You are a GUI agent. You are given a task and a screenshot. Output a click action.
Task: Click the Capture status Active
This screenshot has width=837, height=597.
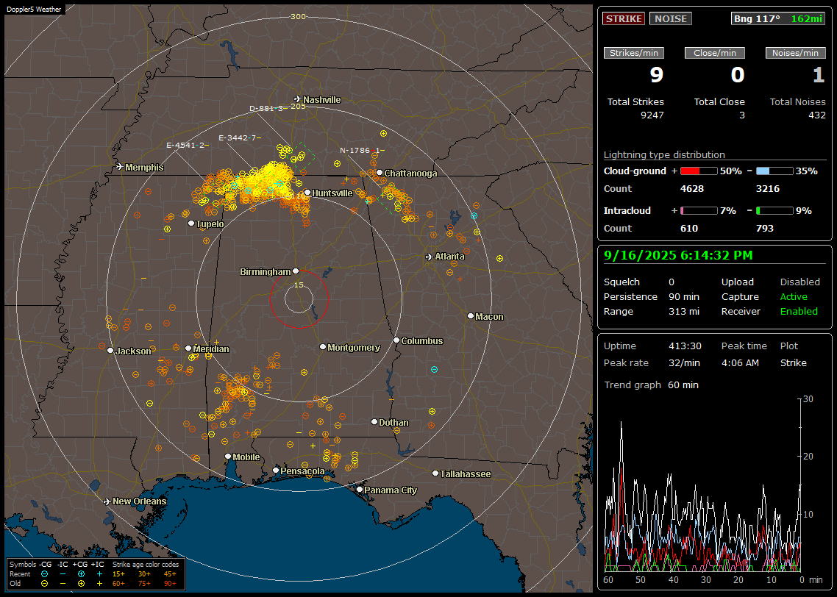(x=794, y=296)
